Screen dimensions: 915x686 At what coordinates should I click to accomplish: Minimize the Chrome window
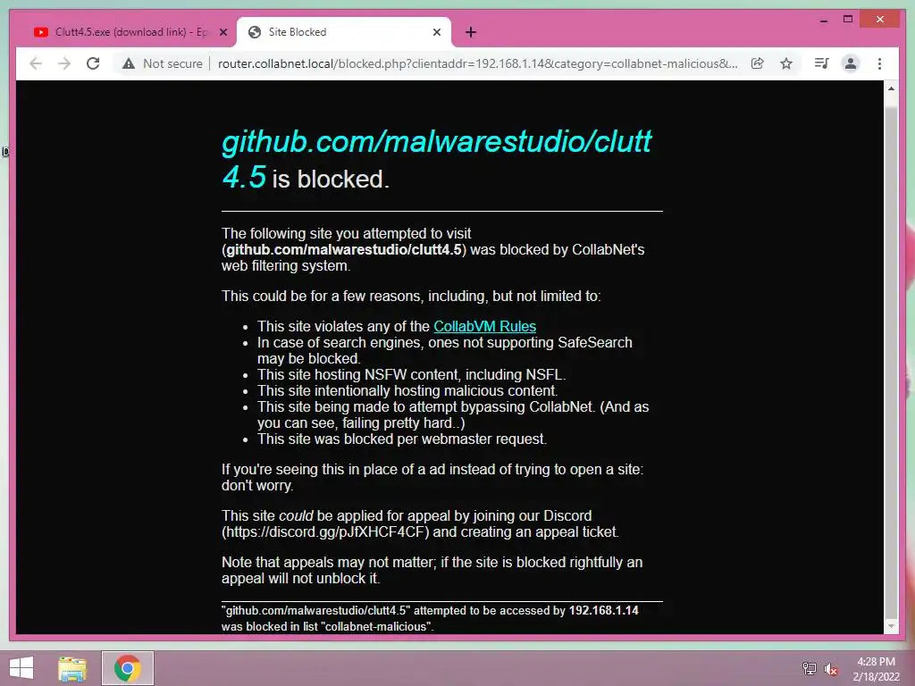click(823, 20)
